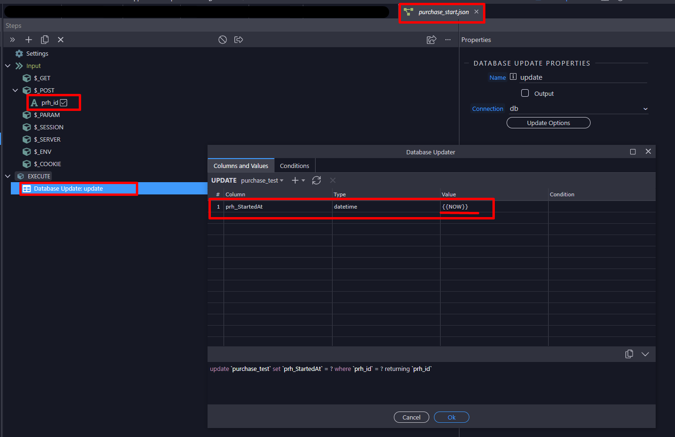Click the Cancel button
The image size is (675, 437).
411,417
